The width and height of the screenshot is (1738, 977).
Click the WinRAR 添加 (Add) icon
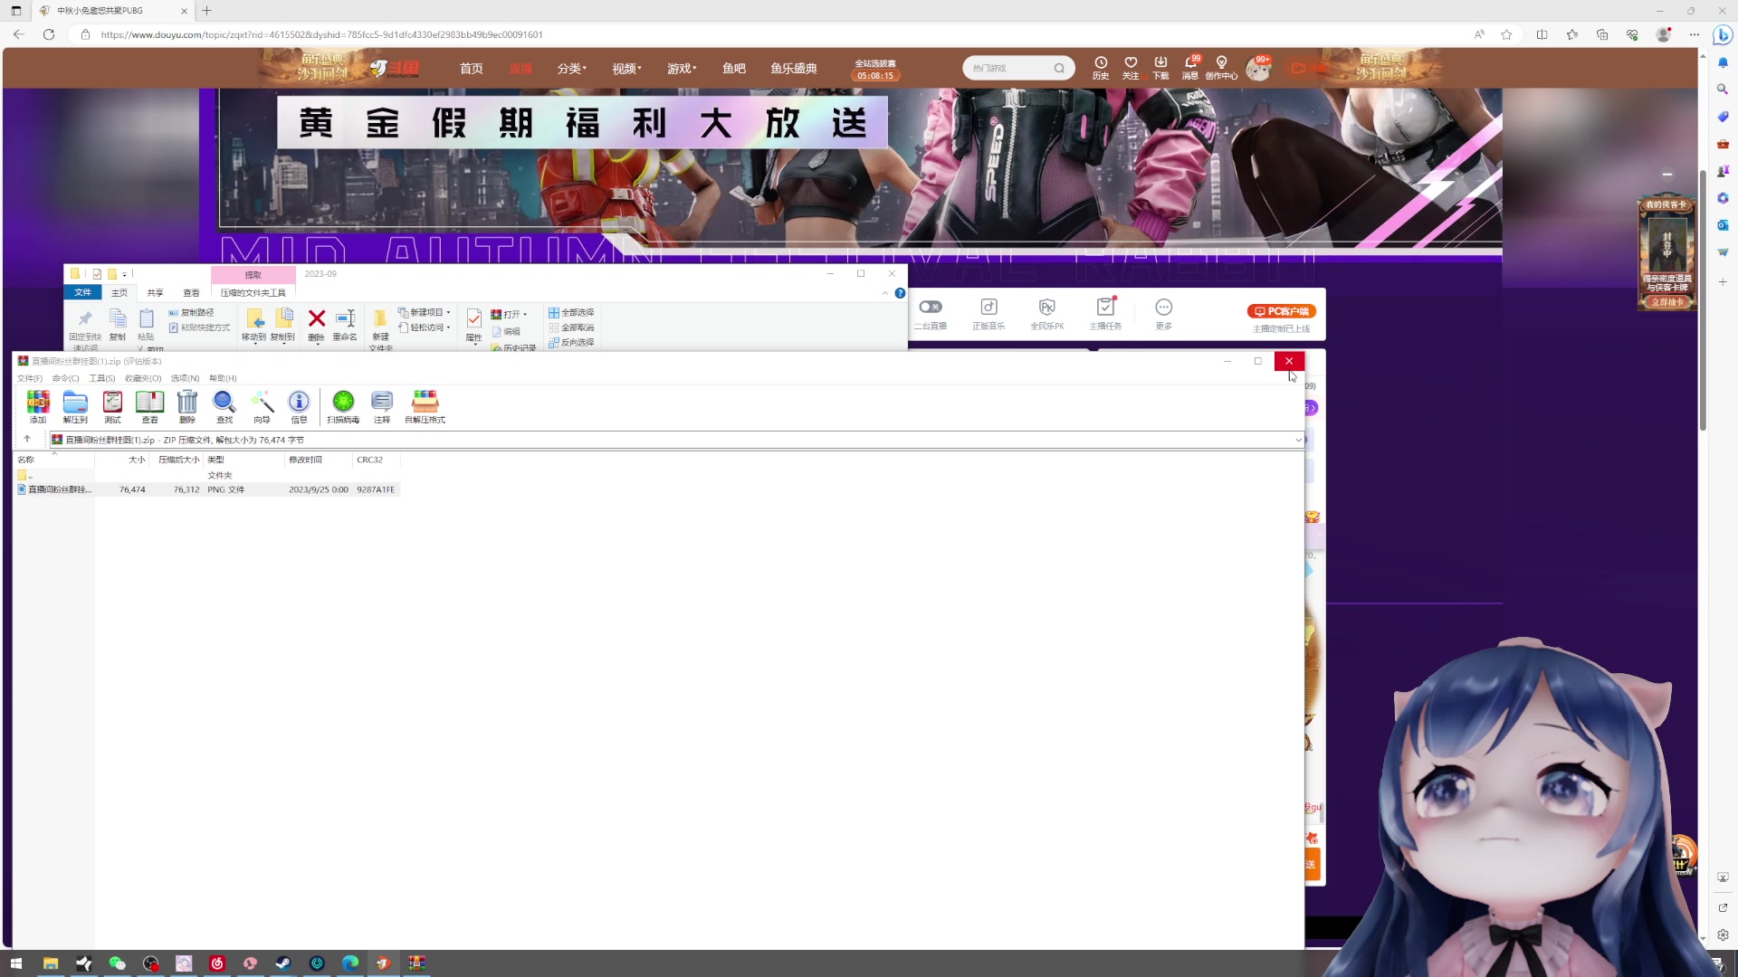pos(38,406)
